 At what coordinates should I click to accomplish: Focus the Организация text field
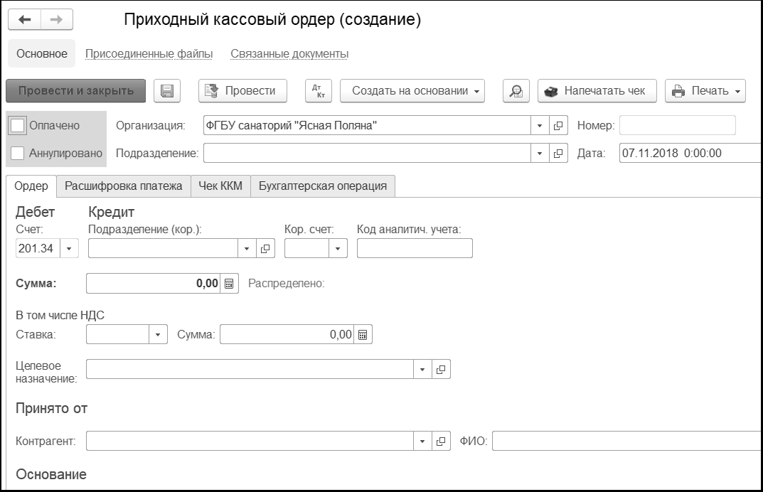coord(368,126)
